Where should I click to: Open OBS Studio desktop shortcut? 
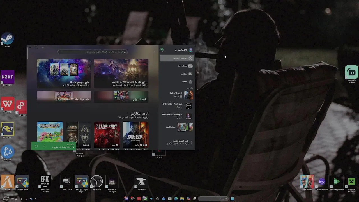tap(96, 183)
